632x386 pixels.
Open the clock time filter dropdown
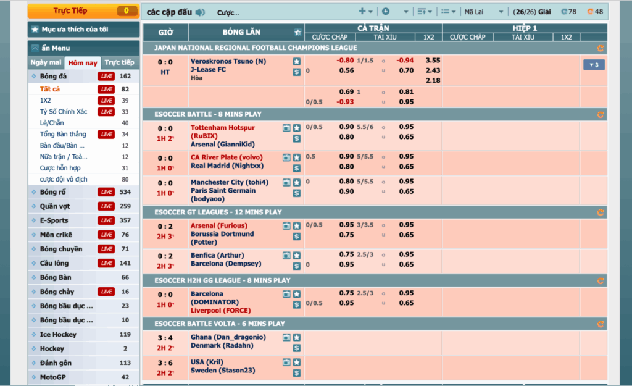[x=395, y=12]
